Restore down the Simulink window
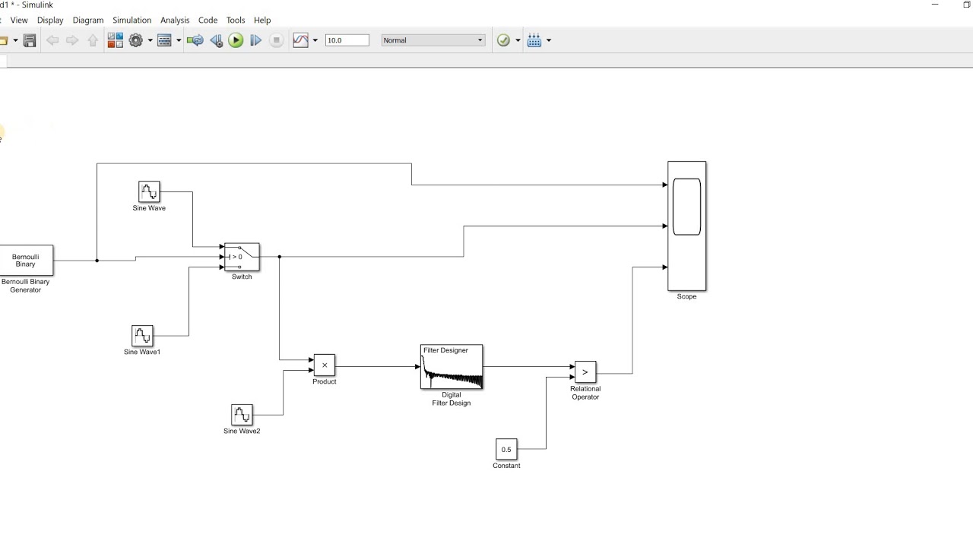The image size is (973, 547). [966, 5]
